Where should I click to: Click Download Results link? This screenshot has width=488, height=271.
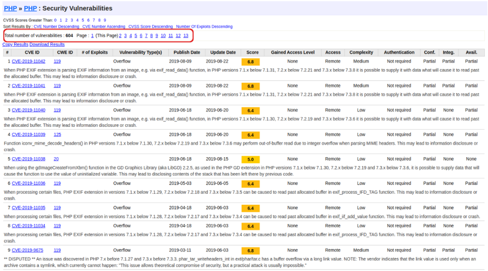coord(47,44)
